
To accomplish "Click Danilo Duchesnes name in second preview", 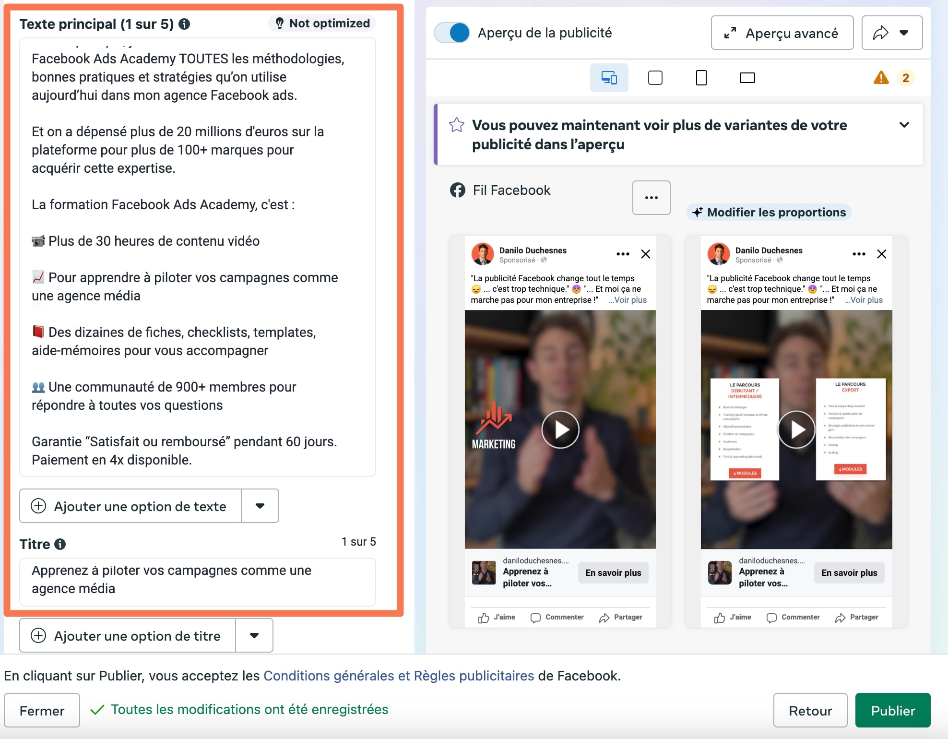I will coord(769,250).
